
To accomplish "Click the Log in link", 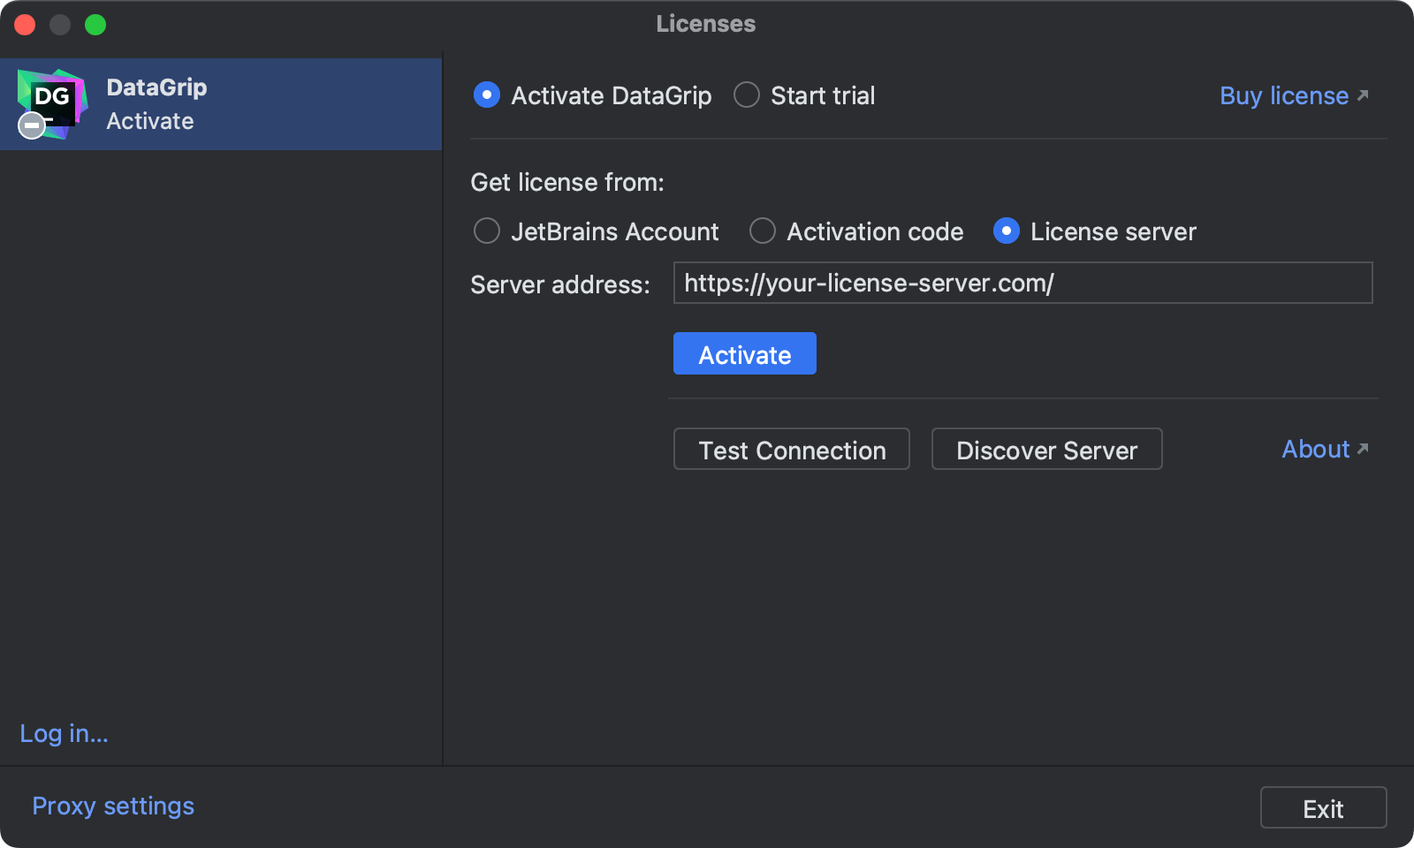I will click(63, 733).
